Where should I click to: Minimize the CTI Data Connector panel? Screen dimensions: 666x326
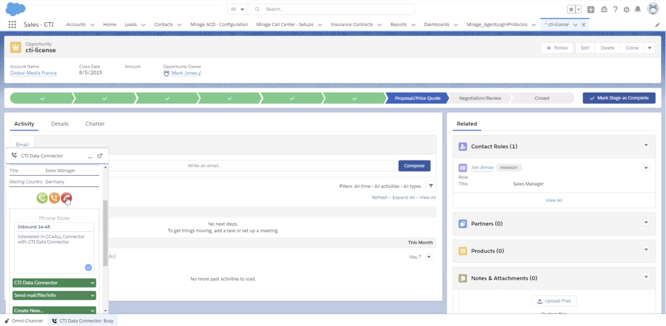tap(90, 156)
